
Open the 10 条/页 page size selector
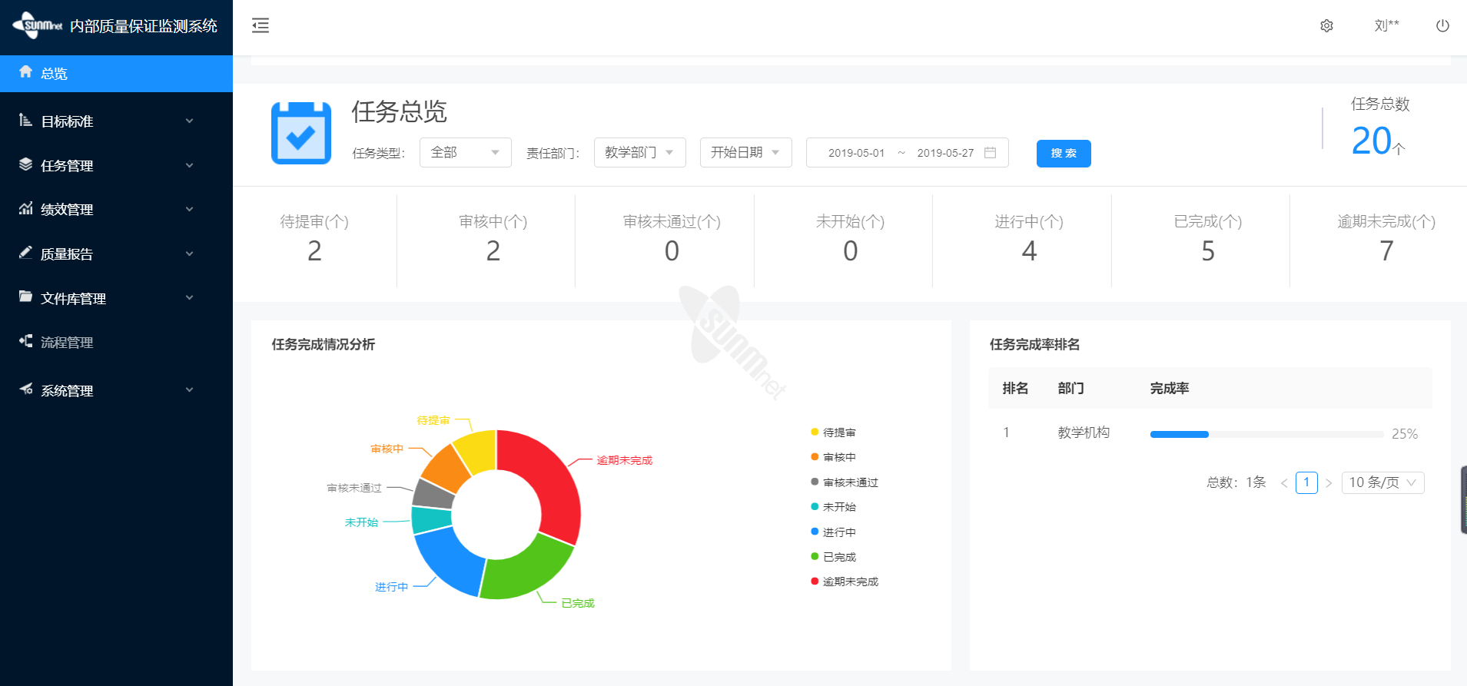(1382, 482)
